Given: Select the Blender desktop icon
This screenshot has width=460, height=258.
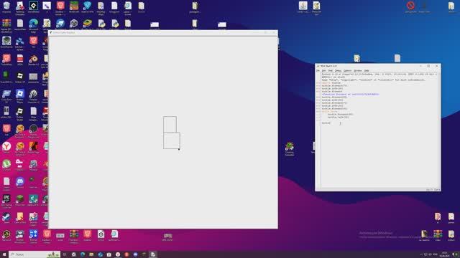Looking at the screenshot, I should (34, 60).
